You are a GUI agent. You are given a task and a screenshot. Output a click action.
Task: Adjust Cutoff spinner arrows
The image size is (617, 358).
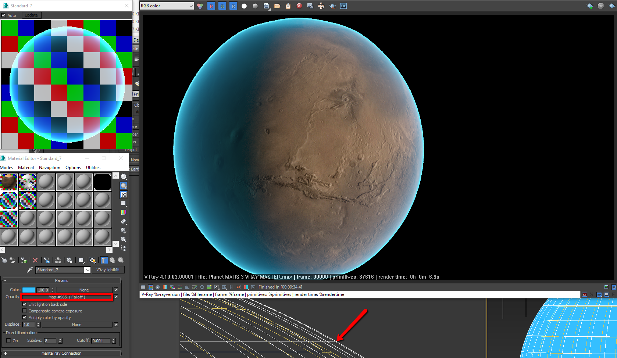point(114,341)
